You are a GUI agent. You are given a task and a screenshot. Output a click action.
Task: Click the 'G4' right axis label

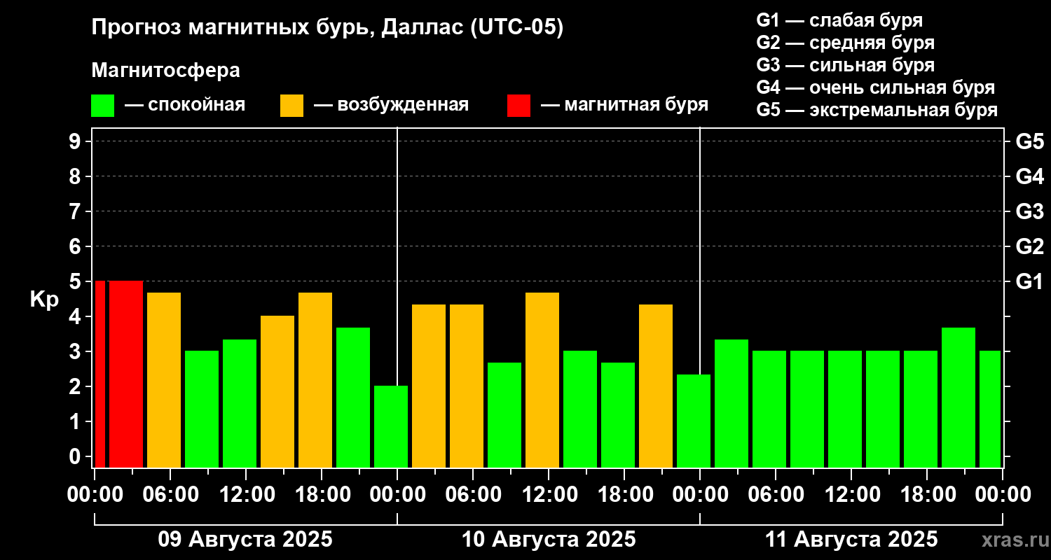tap(1030, 176)
